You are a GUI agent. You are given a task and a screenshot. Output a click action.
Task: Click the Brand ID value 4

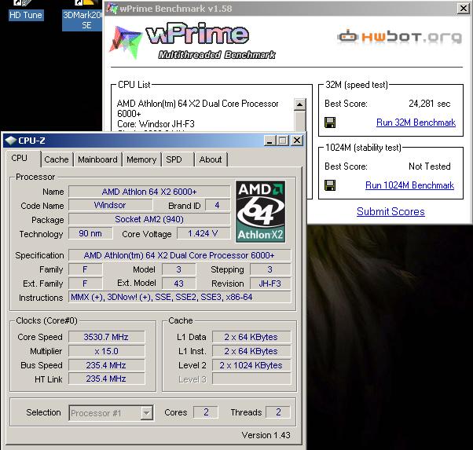click(x=217, y=206)
